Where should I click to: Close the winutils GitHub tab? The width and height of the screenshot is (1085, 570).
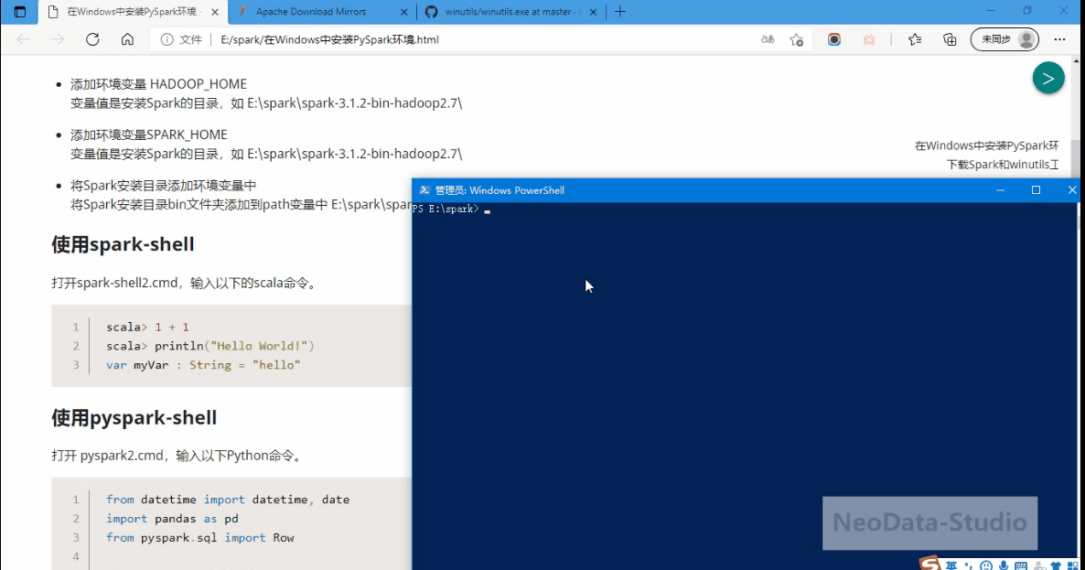[x=593, y=12]
